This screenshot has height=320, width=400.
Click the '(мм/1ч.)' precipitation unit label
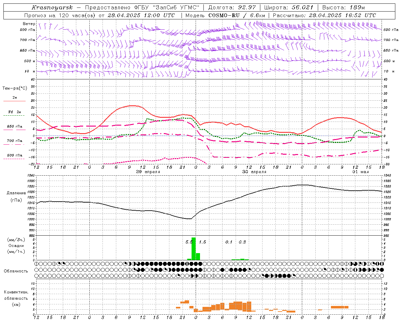[16, 252]
